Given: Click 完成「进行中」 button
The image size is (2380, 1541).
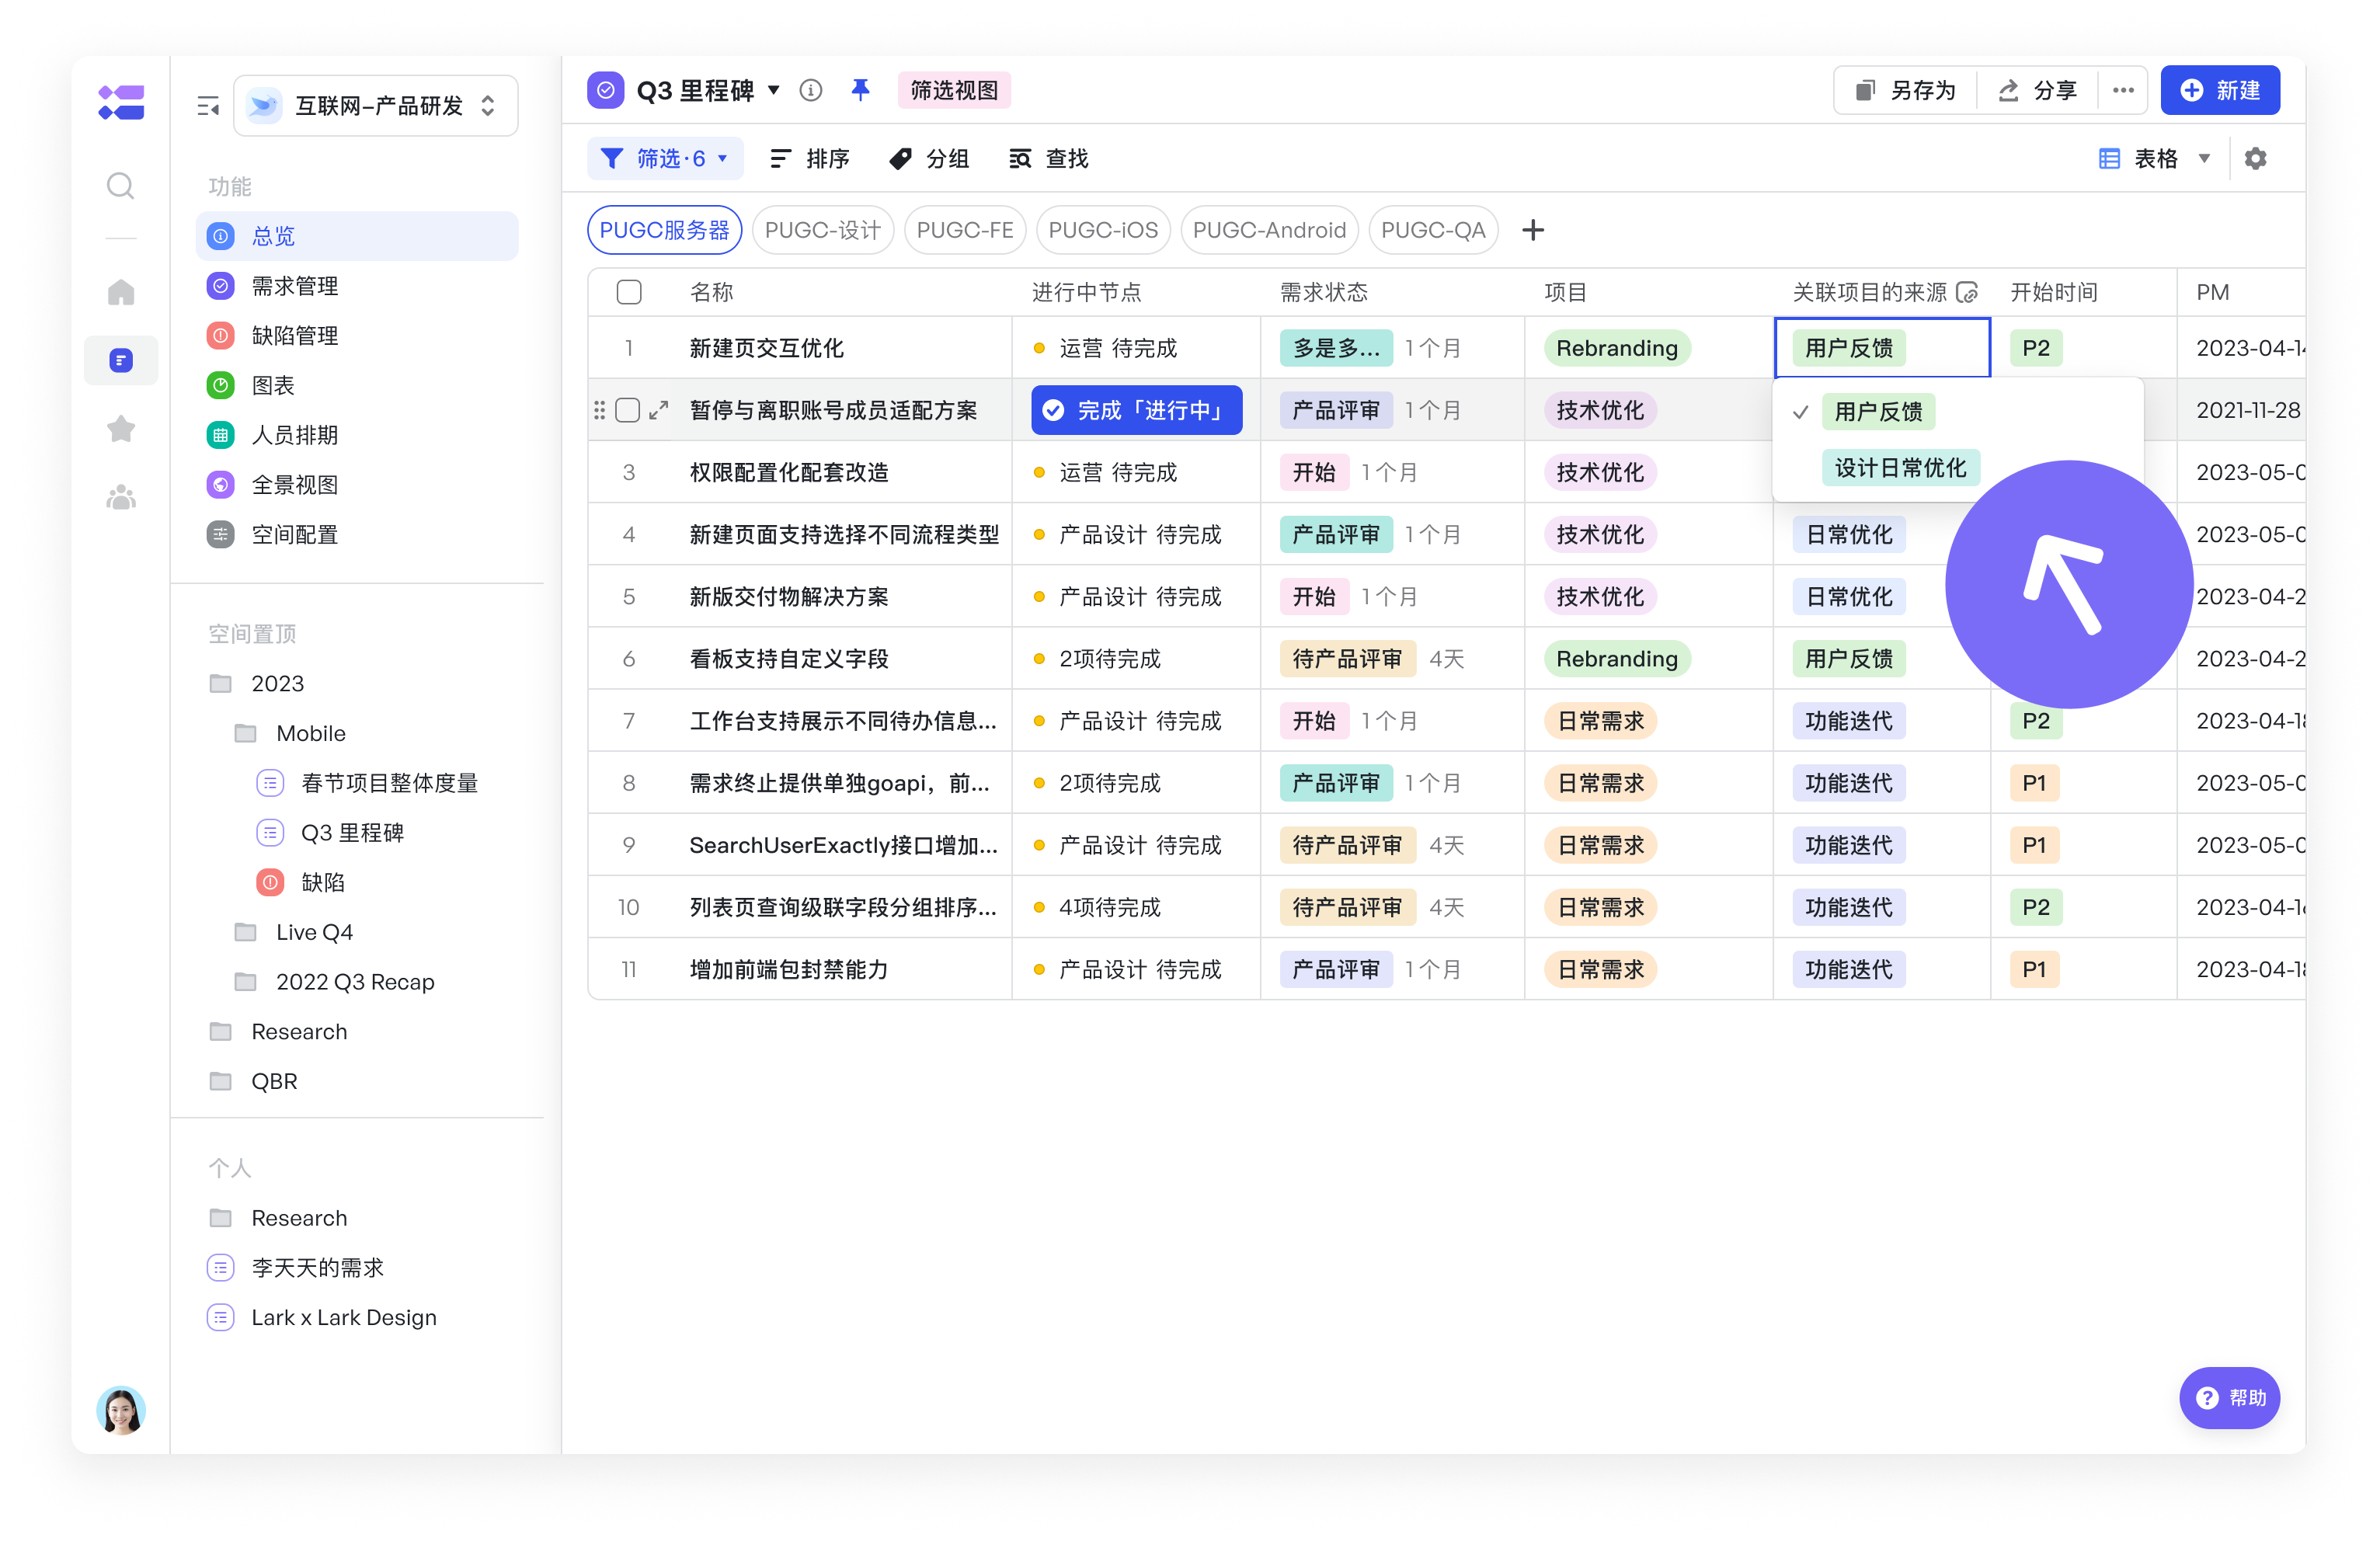Looking at the screenshot, I should tap(1136, 411).
